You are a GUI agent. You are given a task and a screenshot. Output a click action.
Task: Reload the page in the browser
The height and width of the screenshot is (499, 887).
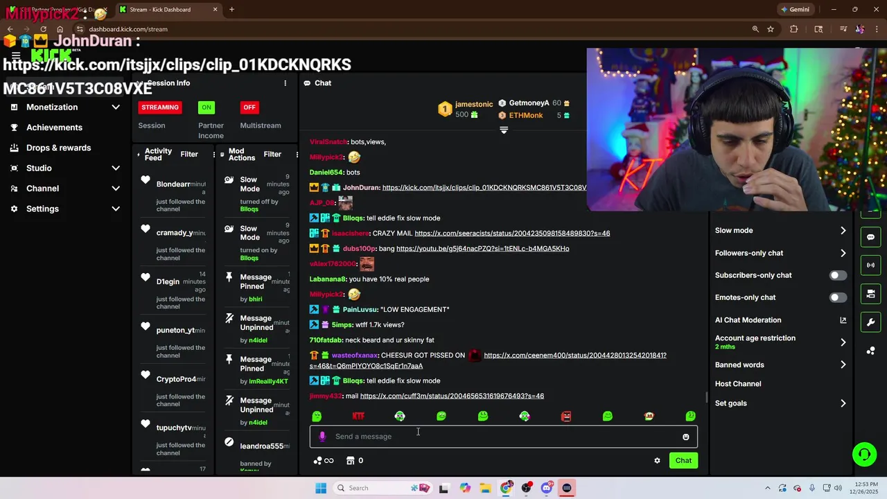43,29
